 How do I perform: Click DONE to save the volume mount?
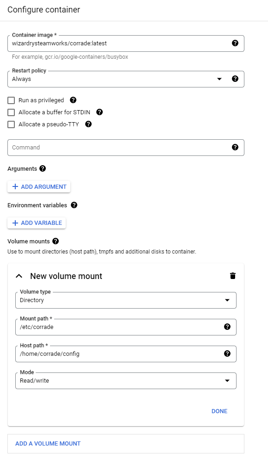pos(219,411)
